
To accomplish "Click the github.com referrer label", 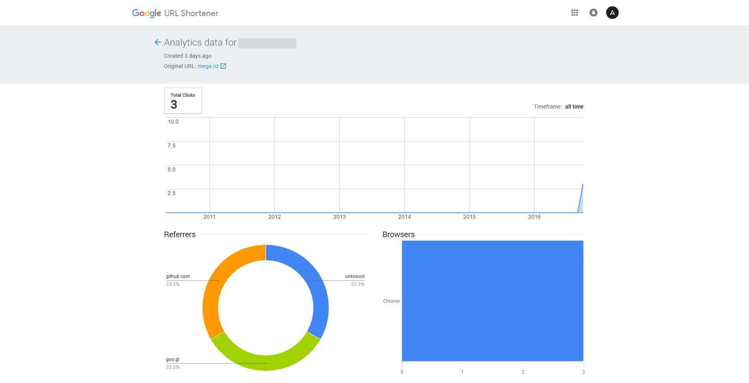I will [178, 276].
